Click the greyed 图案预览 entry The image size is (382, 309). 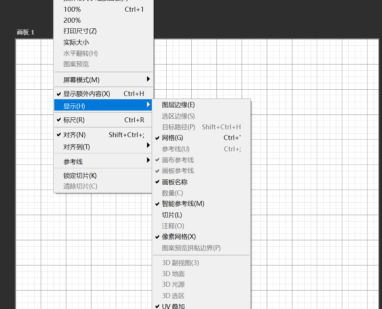click(x=103, y=64)
